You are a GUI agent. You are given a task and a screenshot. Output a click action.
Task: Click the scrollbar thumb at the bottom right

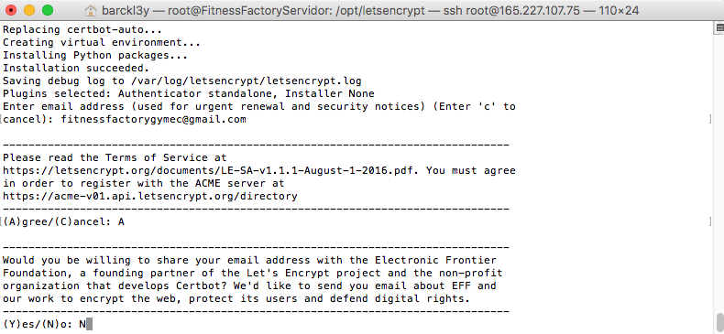[x=719, y=323]
